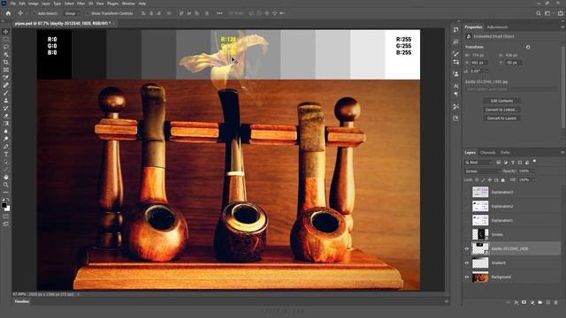566x318 pixels.
Task: Show the Explanation3 layer
Action: pos(467,193)
